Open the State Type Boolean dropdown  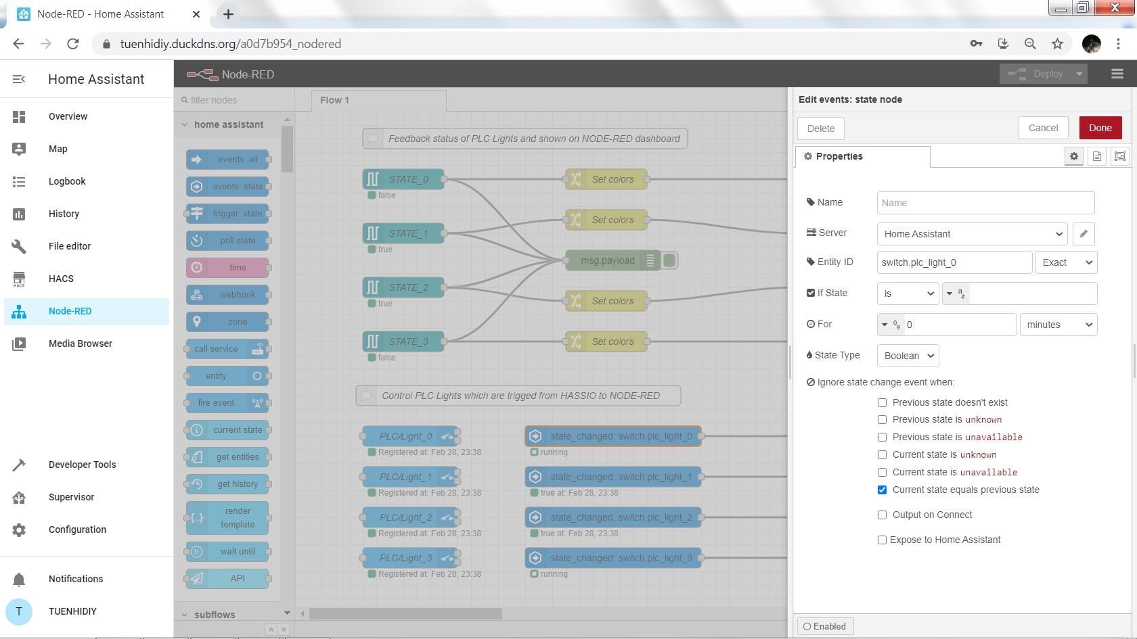click(x=908, y=356)
